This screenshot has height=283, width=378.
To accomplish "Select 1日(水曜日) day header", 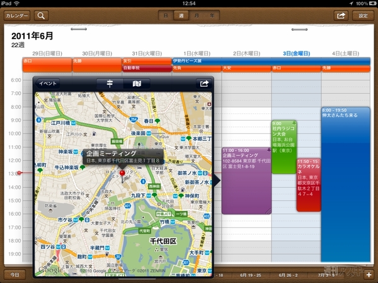I will [x=197, y=53].
